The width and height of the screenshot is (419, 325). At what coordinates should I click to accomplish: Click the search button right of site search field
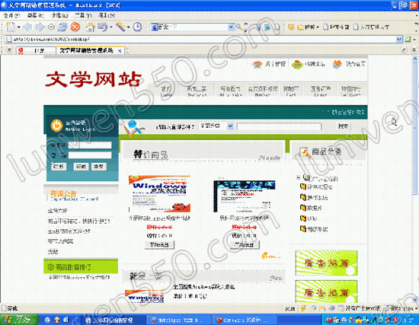tap(344, 126)
